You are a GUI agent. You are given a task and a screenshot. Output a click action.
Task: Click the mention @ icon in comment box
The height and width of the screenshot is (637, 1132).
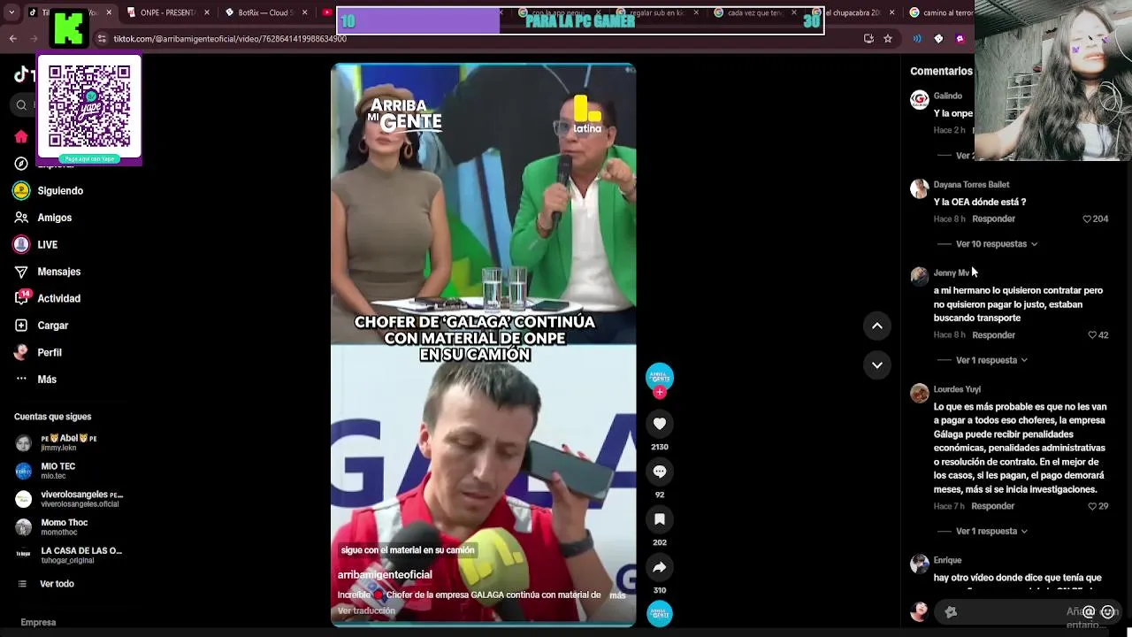coord(1089,611)
